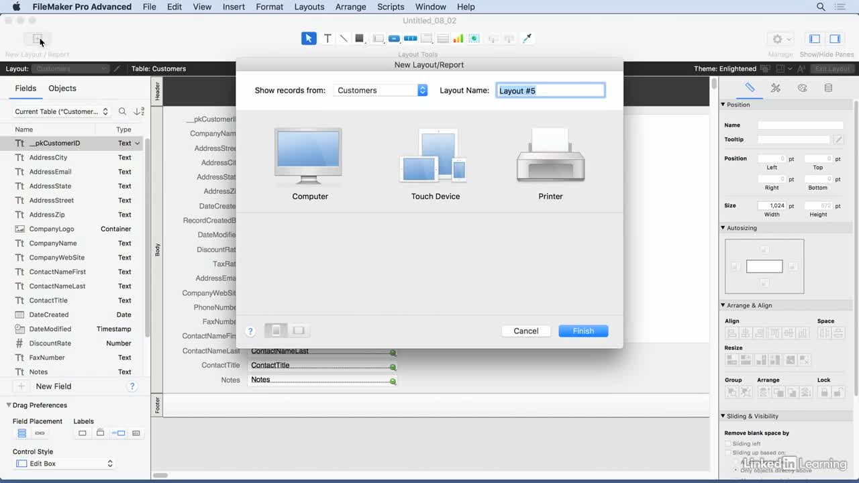The image size is (859, 483).
Task: Open the Layout Customers dropdown in status bar
Action: (x=70, y=68)
